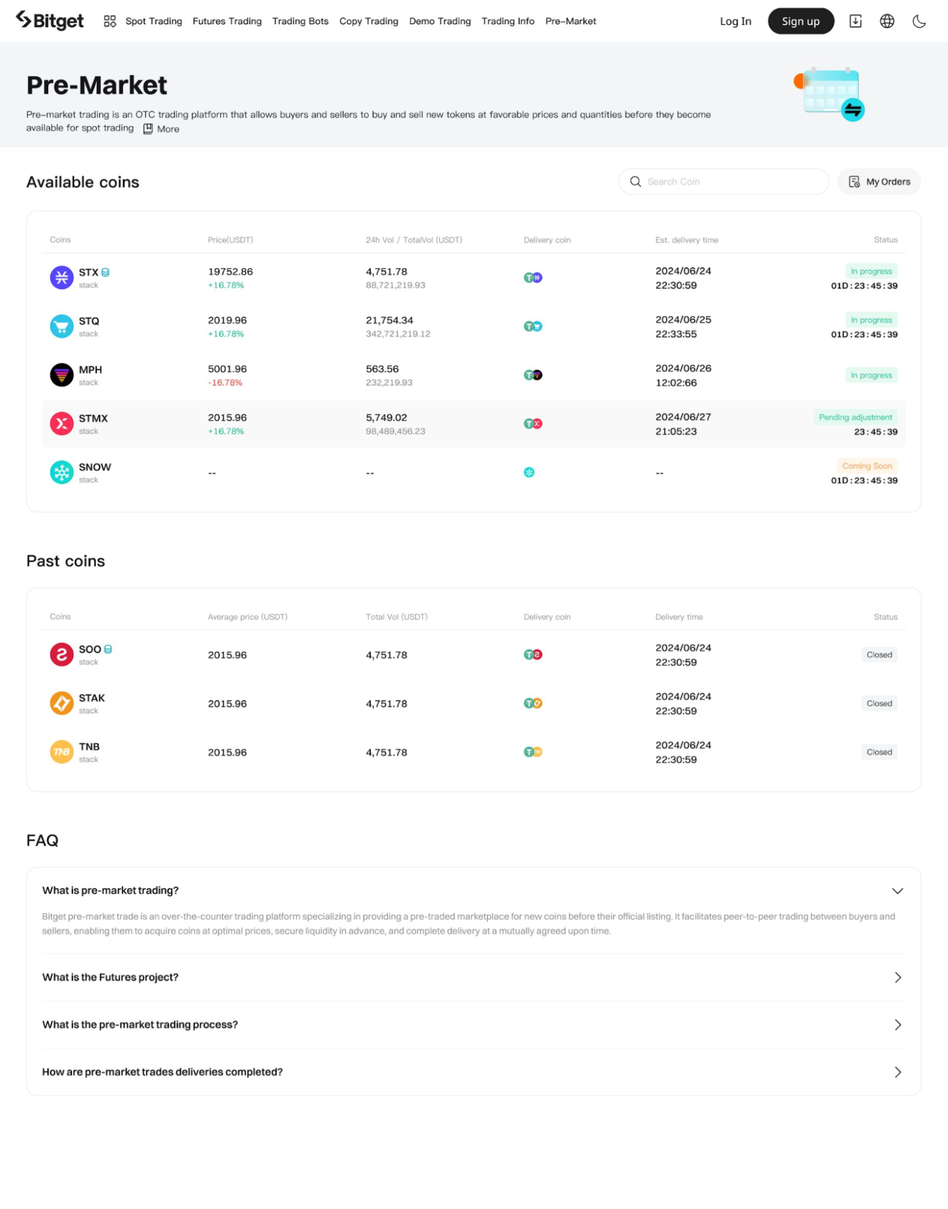Screen dimensions: 948x1209
Task: Collapse the 'What is pre-market trading?' FAQ
Action: [x=897, y=890]
